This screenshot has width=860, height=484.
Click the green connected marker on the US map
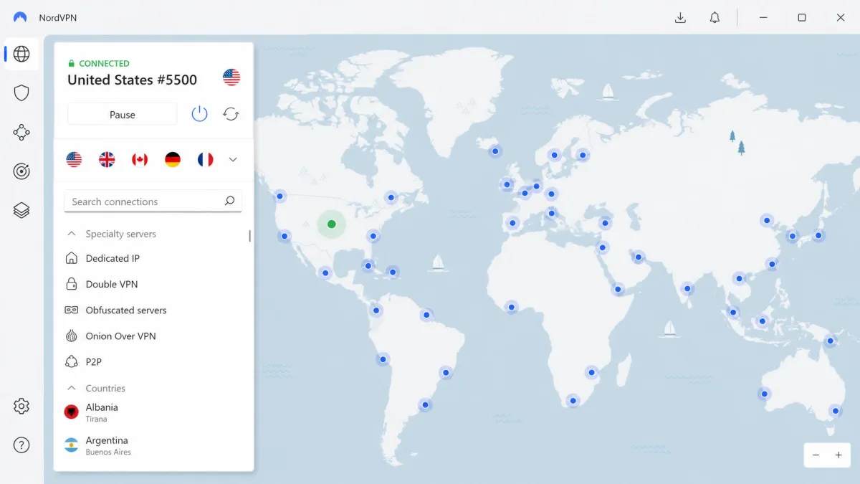331,224
